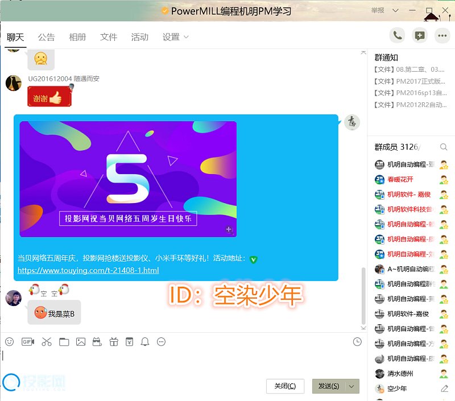This screenshot has width=455, height=401.
Task: Expand the 设置 tab dropdown arrow
Action: click(x=186, y=38)
